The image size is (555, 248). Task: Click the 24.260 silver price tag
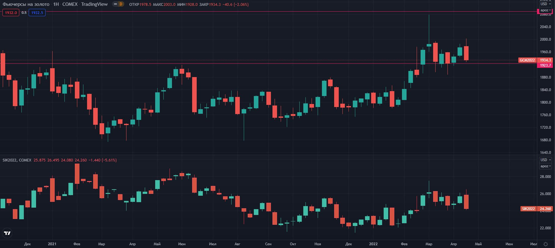coord(545,209)
